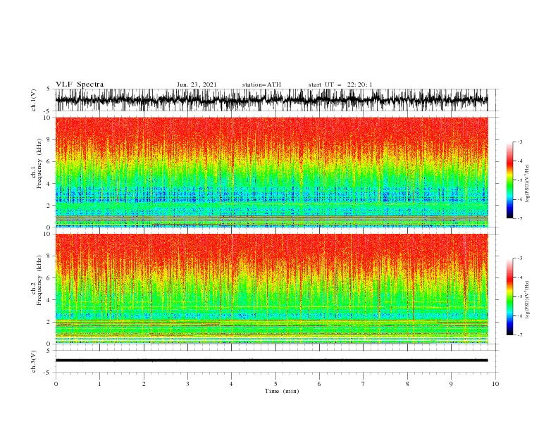Click time axis tick label '10'
The image size is (558, 431).
pos(495,384)
